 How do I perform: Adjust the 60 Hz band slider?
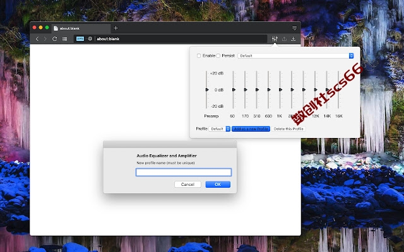tap(234, 89)
